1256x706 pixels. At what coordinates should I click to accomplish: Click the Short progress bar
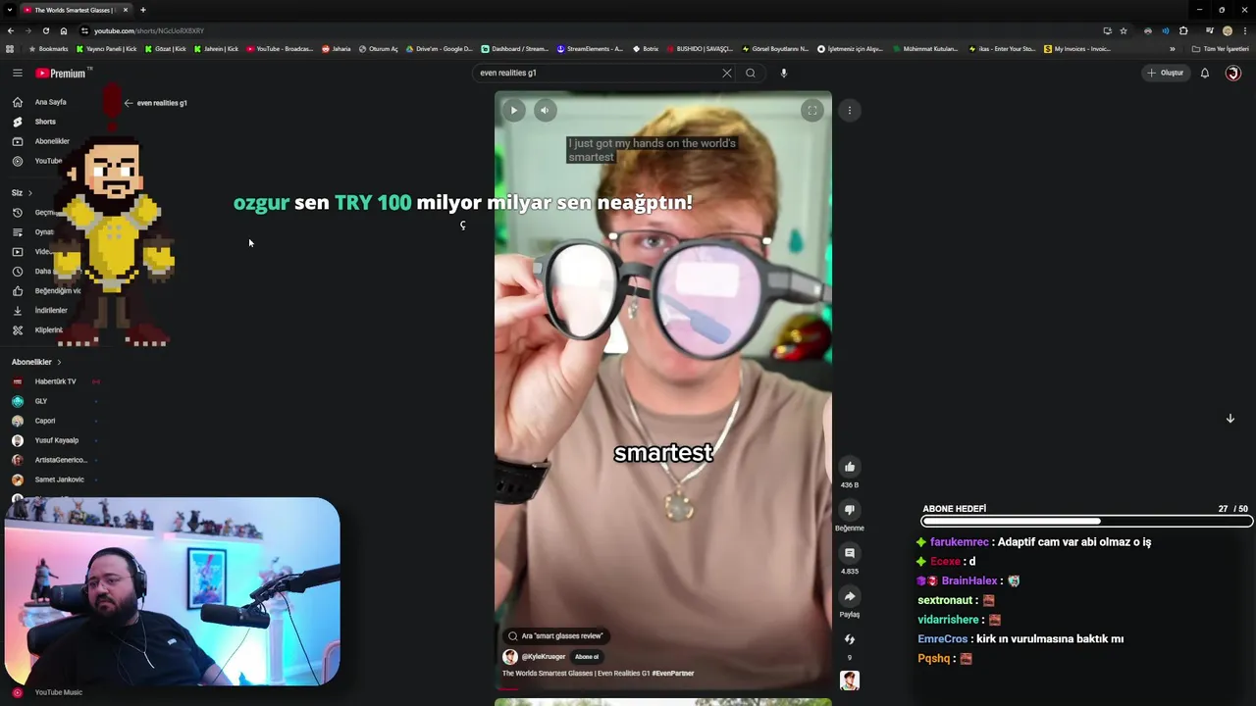(x=663, y=688)
